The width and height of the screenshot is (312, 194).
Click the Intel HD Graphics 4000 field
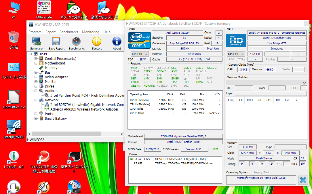(277, 38)
